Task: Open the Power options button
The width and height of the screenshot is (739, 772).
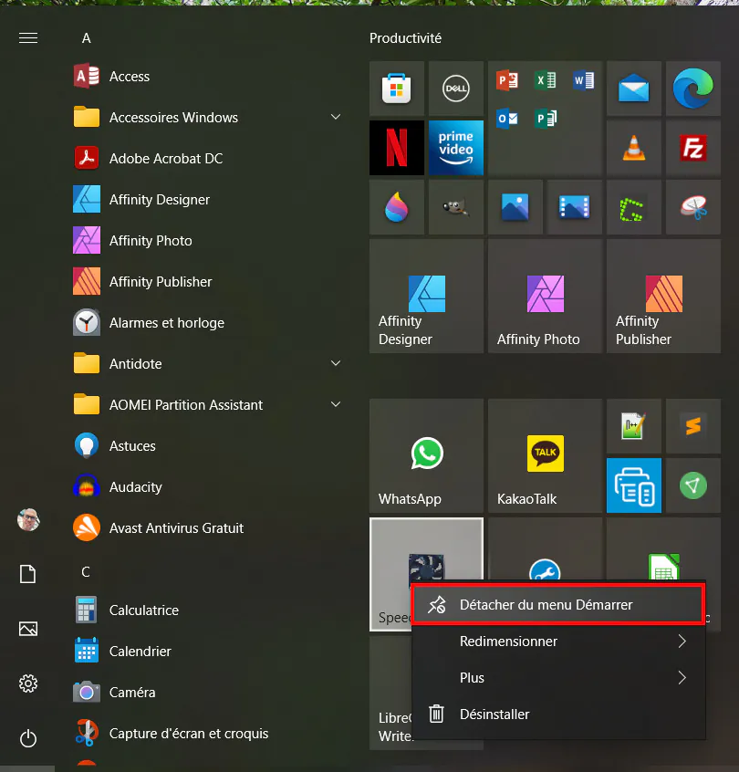Action: pyautogui.click(x=28, y=738)
